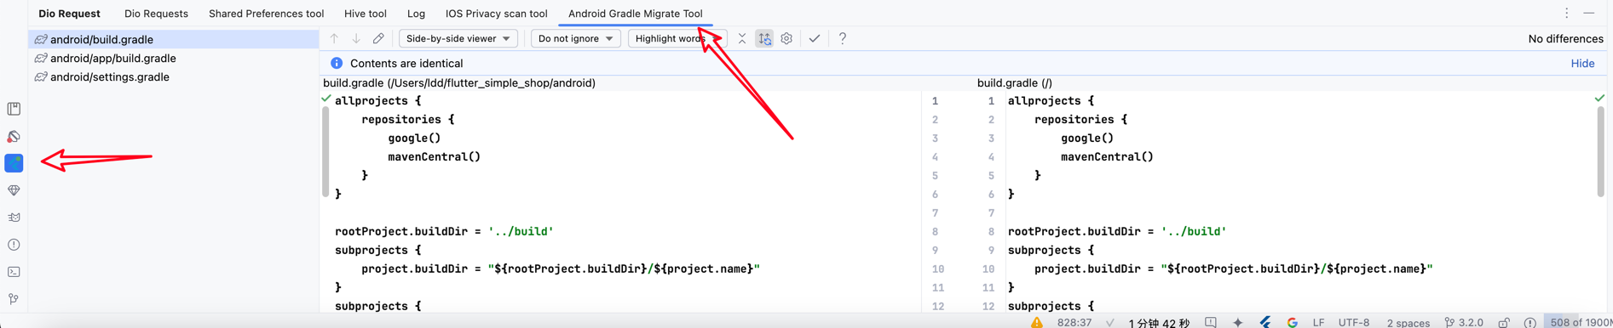Click the pencil edit source icon
This screenshot has width=1613, height=328.
378,38
